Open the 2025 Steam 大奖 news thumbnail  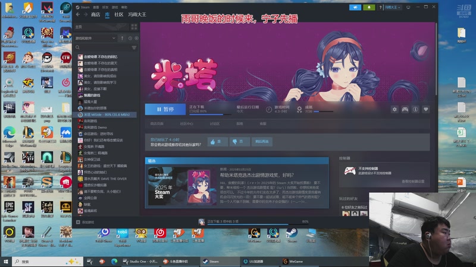pyautogui.click(x=182, y=186)
